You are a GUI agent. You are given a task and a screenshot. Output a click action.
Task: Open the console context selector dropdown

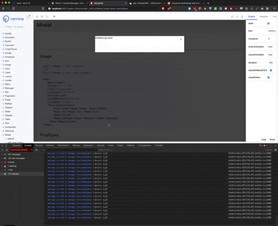[21, 150]
